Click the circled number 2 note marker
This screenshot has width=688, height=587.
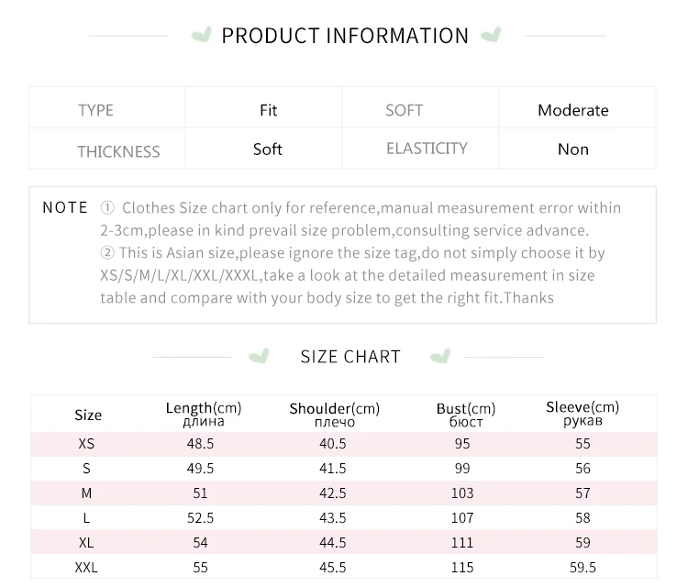coord(107,253)
